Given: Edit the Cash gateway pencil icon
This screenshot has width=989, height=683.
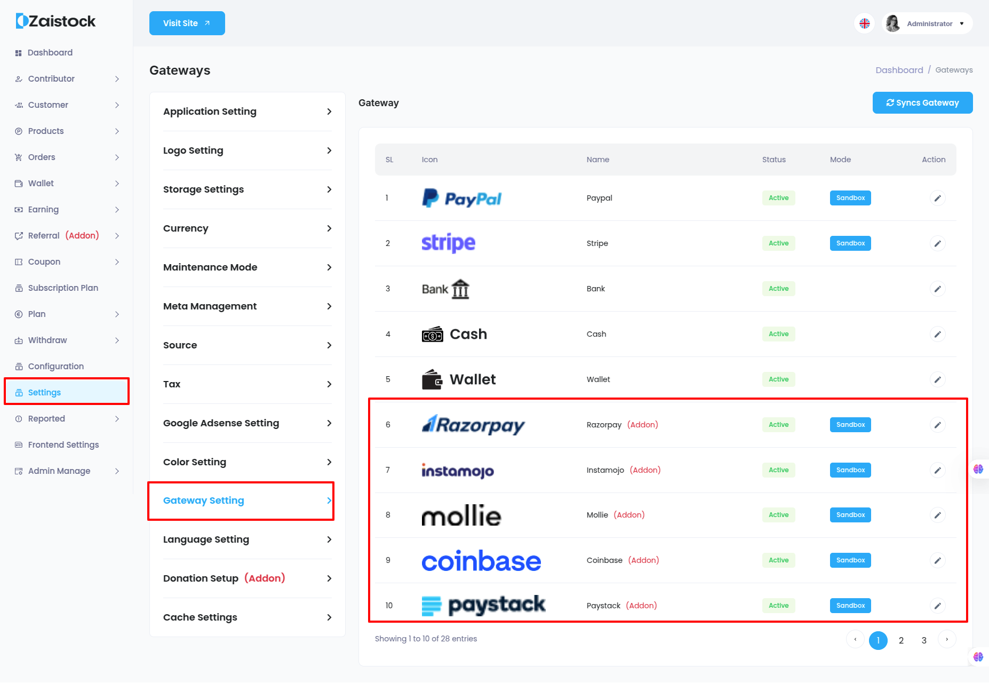Looking at the screenshot, I should 937,334.
